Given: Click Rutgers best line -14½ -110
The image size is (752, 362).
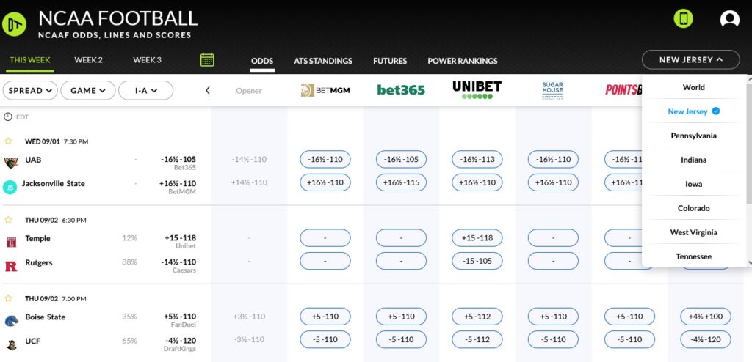Looking at the screenshot, I should pyautogui.click(x=178, y=262).
